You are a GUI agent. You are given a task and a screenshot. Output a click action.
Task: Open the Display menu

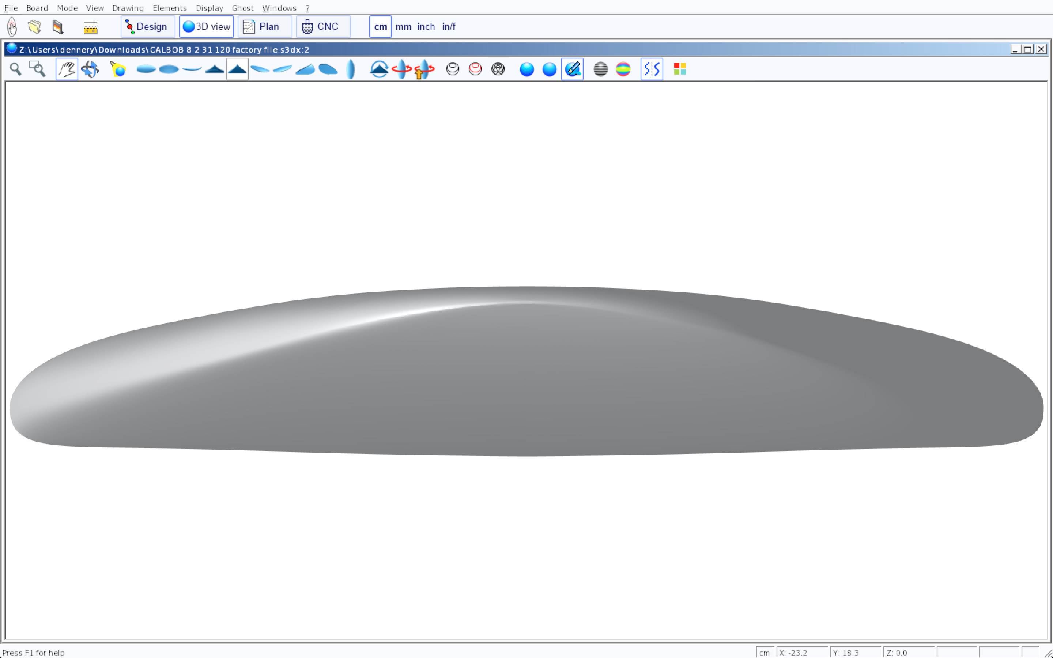[x=209, y=8]
